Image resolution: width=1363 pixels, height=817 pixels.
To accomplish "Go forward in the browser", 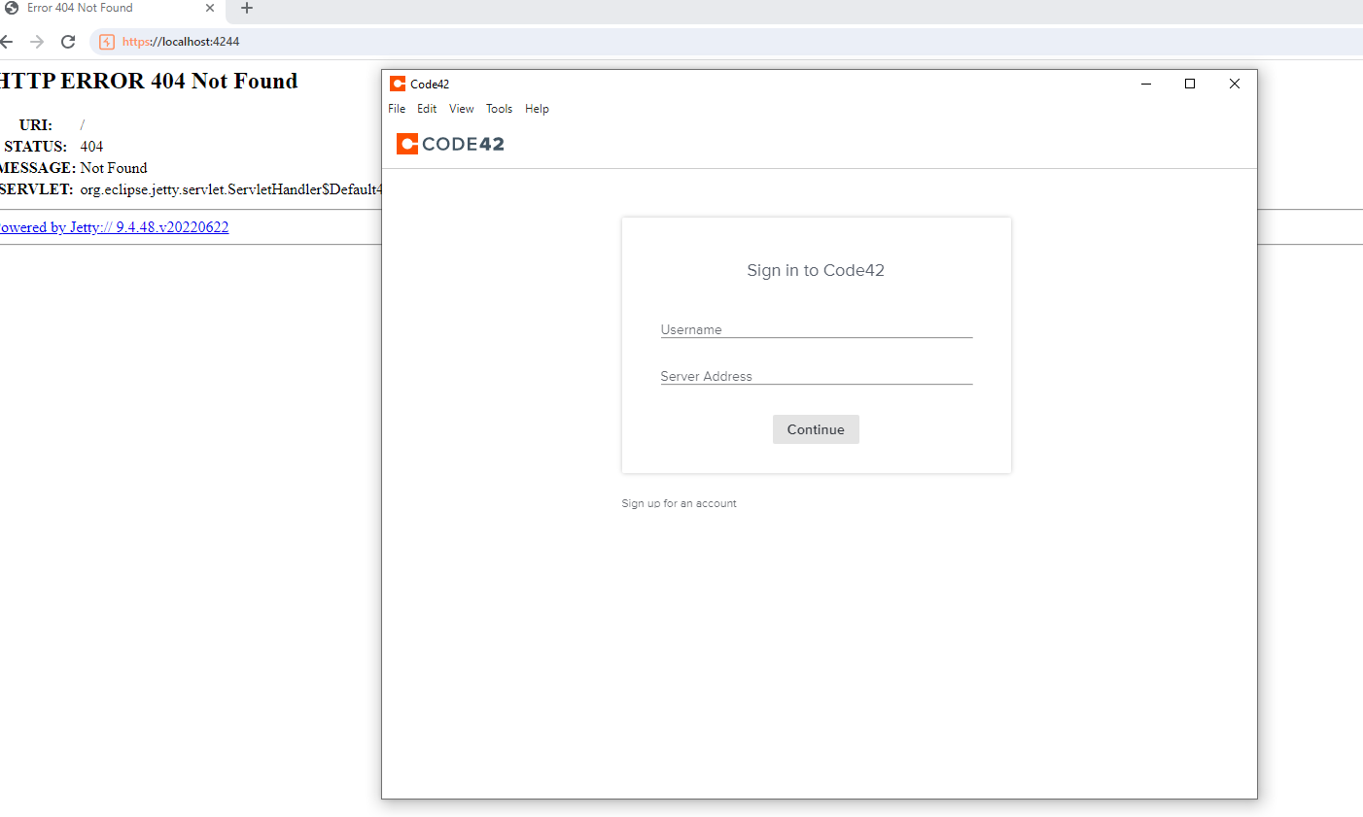I will (x=37, y=42).
